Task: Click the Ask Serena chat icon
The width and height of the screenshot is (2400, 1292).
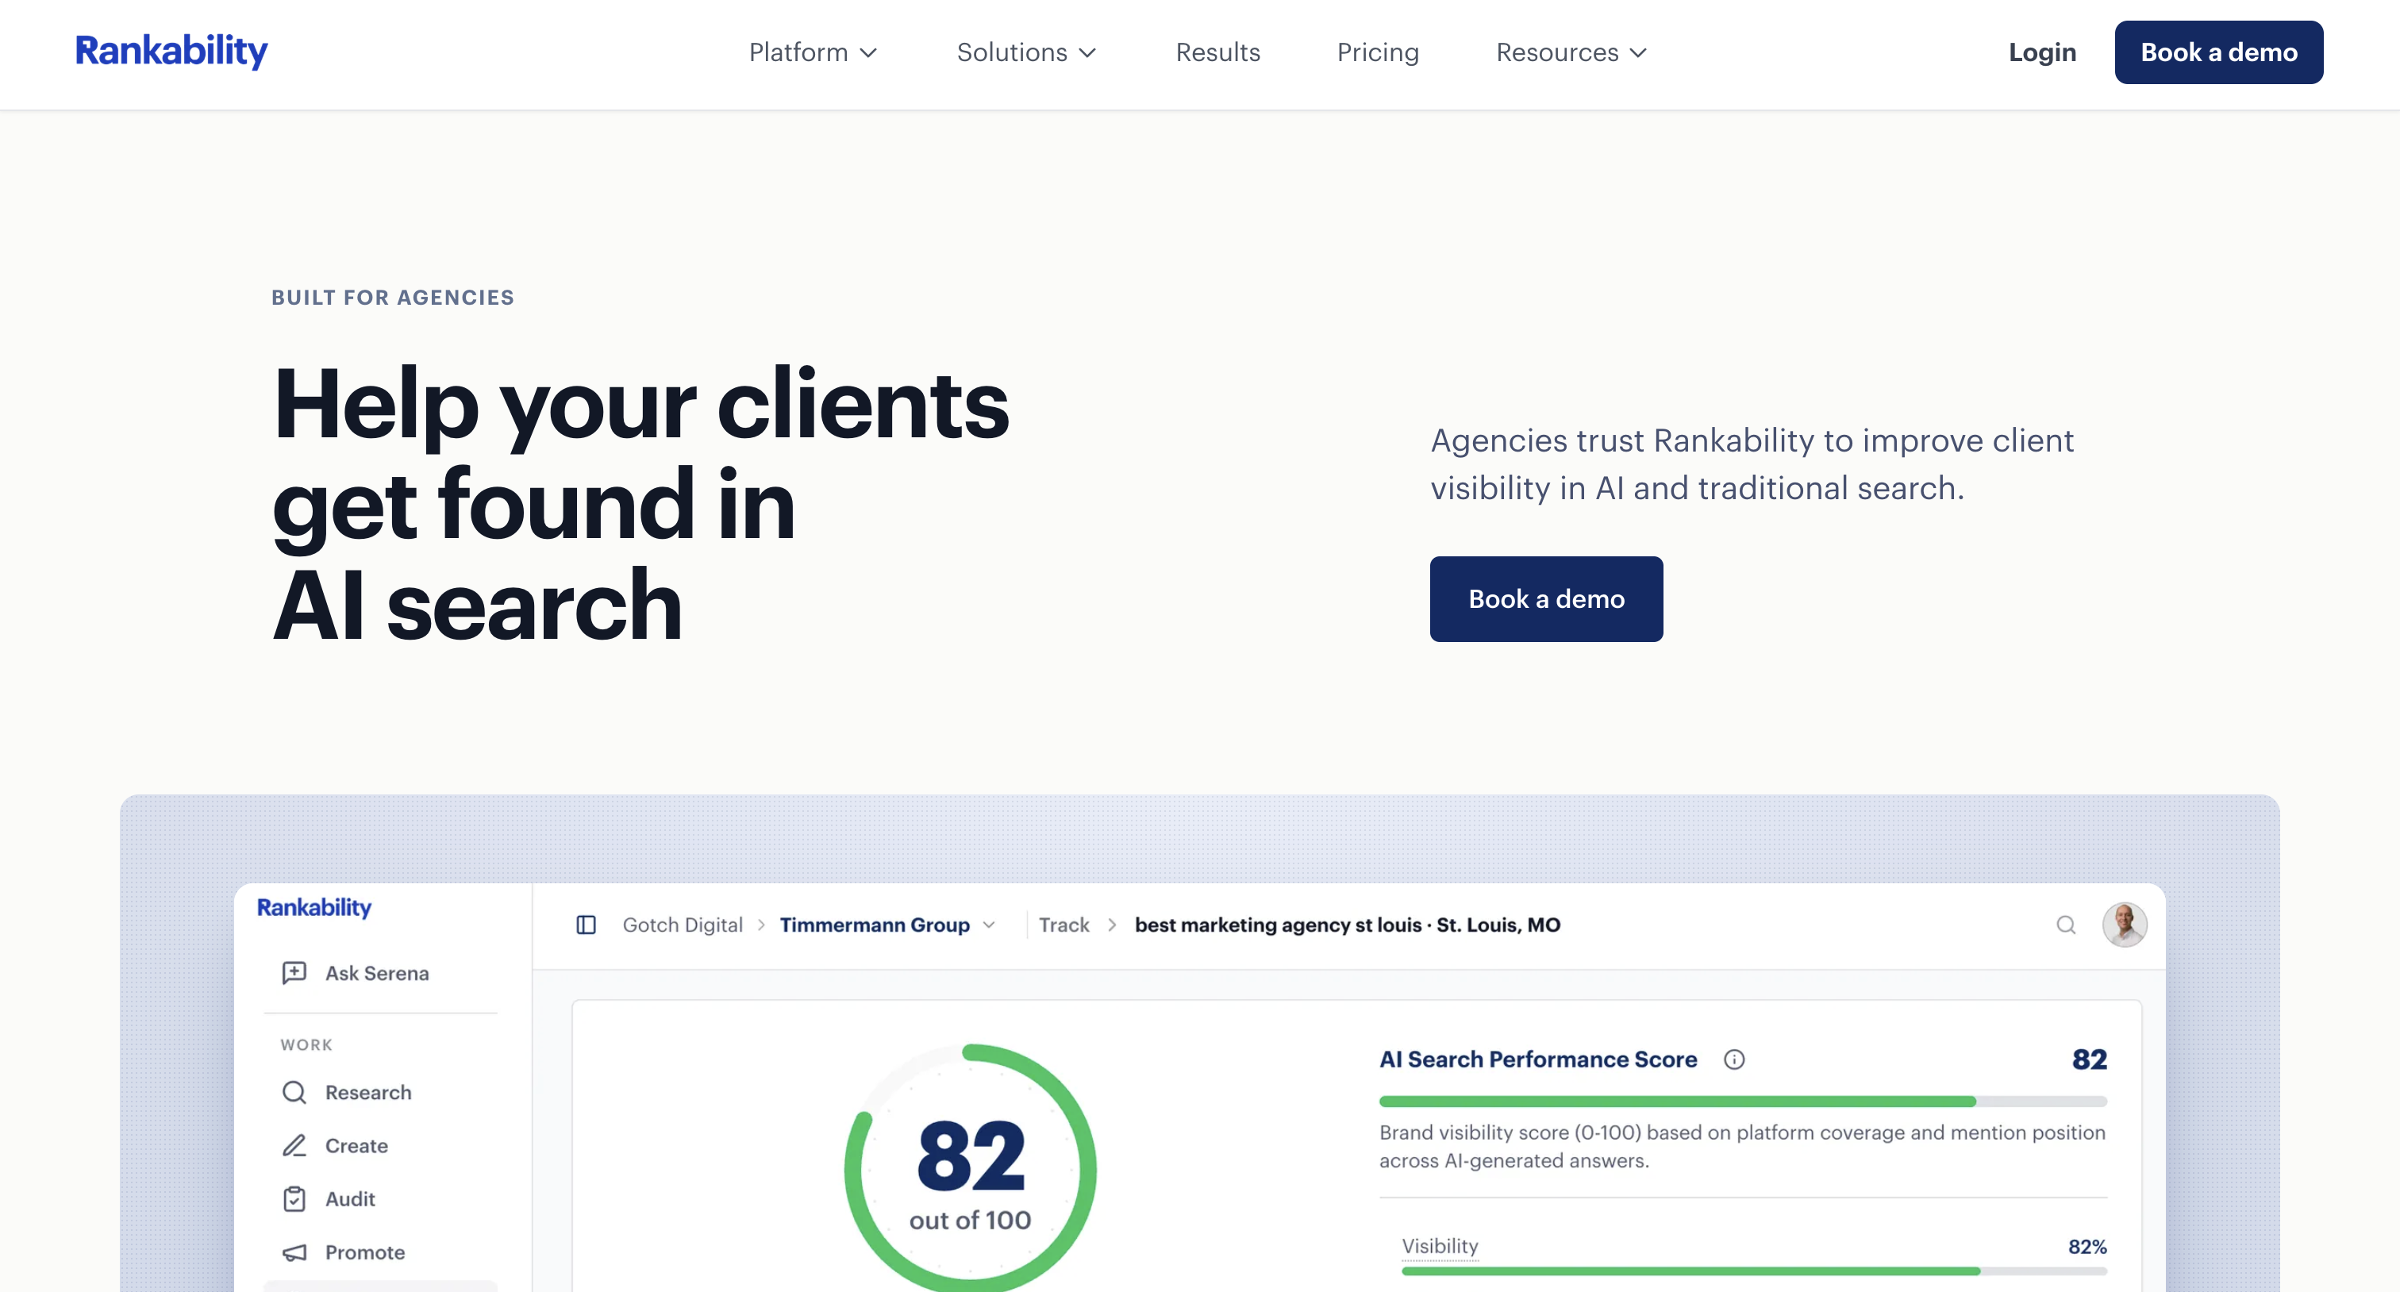Action: pos(294,972)
